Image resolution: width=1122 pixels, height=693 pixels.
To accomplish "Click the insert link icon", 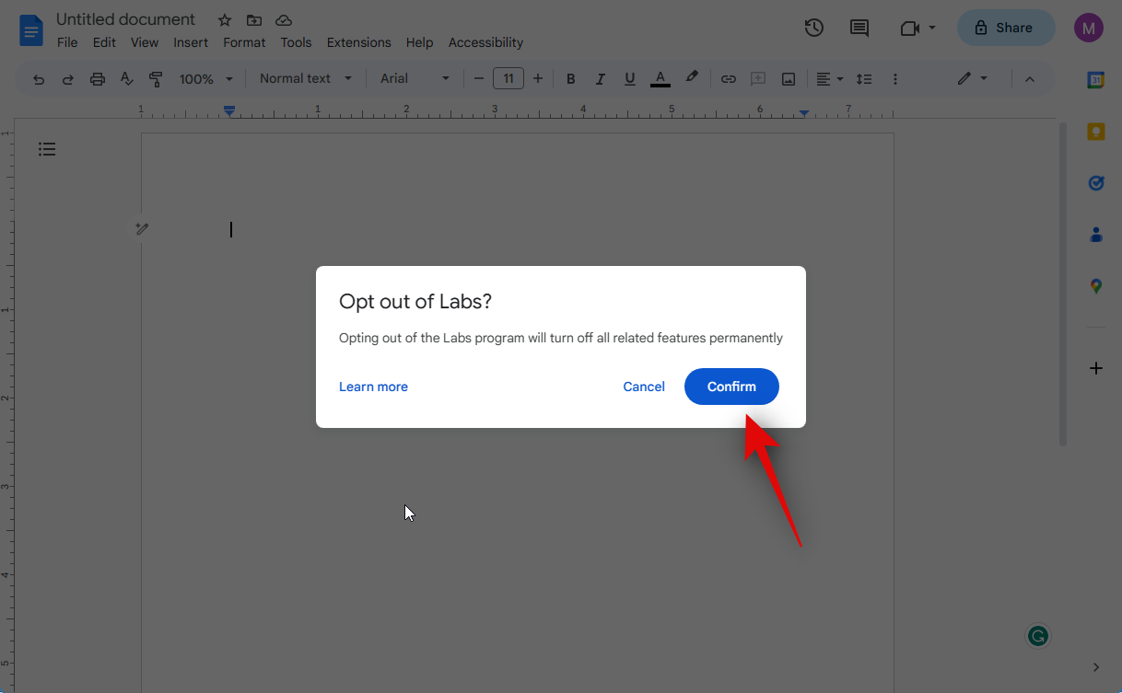I will click(x=728, y=79).
